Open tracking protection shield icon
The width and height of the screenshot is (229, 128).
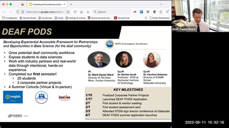tap(18, 12)
